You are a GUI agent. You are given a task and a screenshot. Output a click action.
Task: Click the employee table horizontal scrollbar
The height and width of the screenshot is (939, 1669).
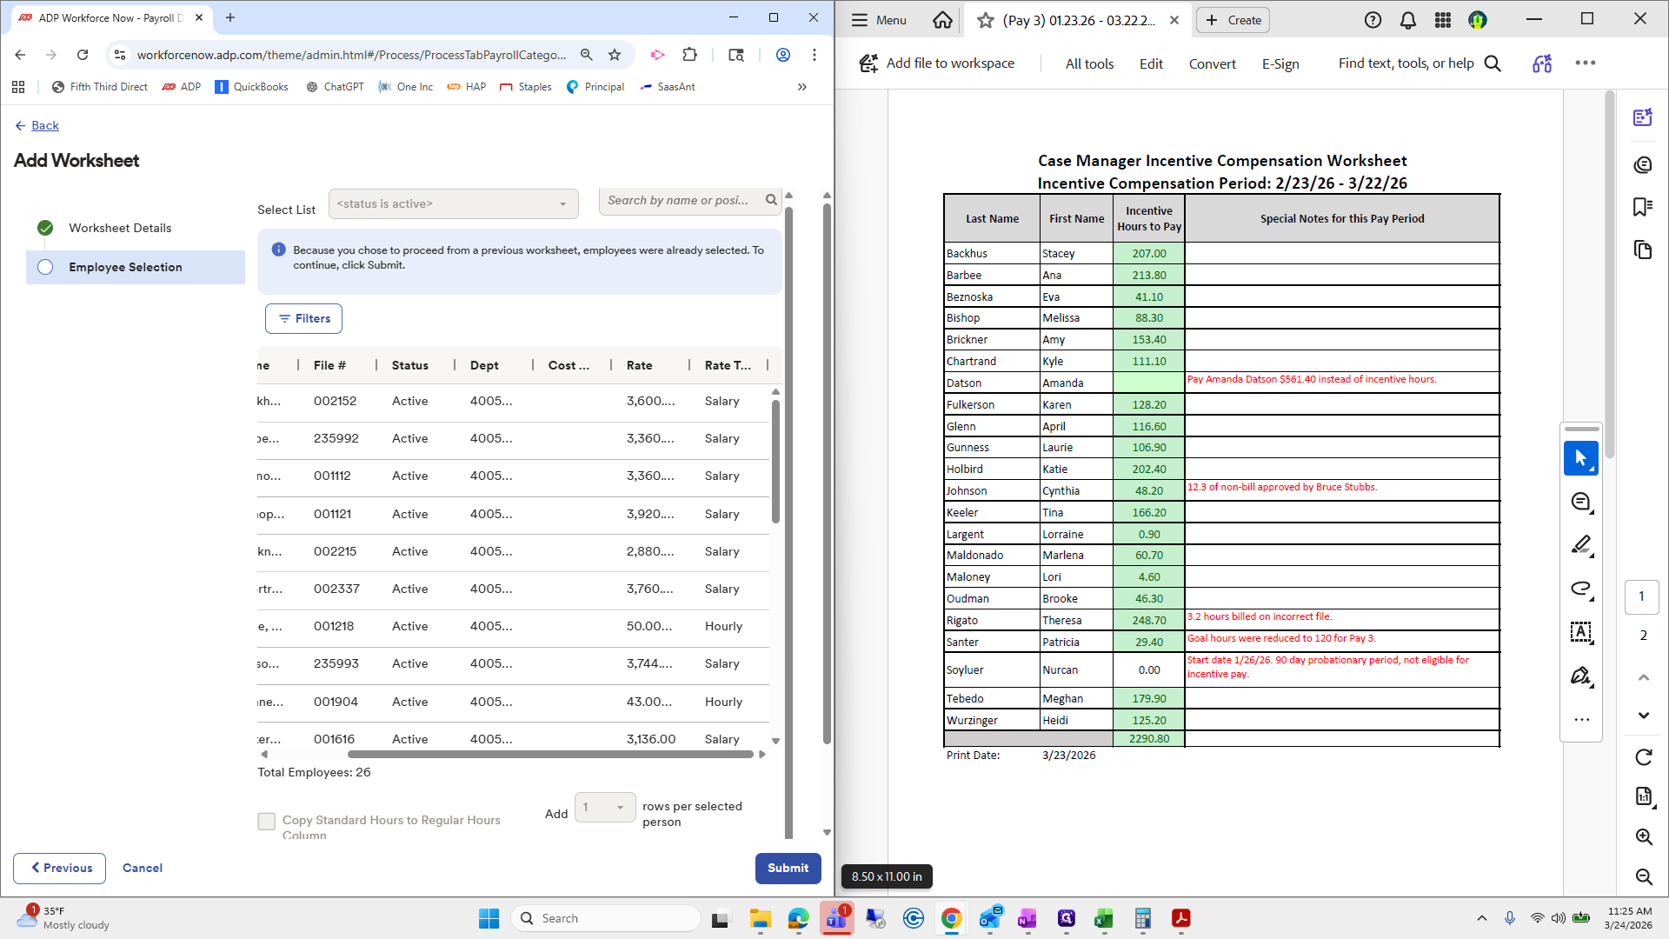coord(549,755)
